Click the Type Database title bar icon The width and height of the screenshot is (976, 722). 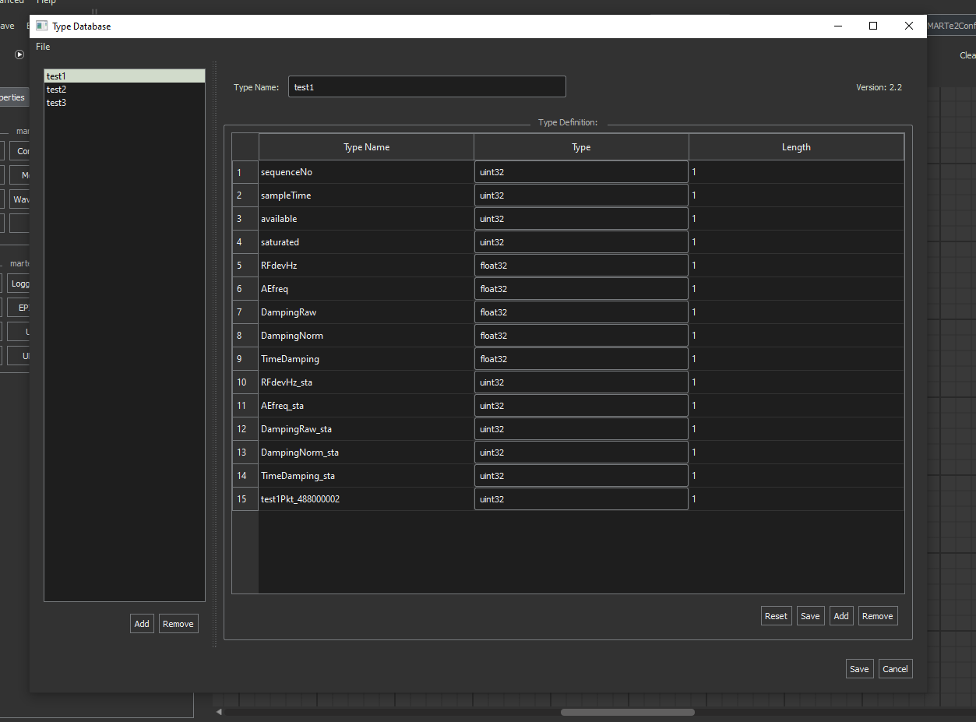click(41, 26)
